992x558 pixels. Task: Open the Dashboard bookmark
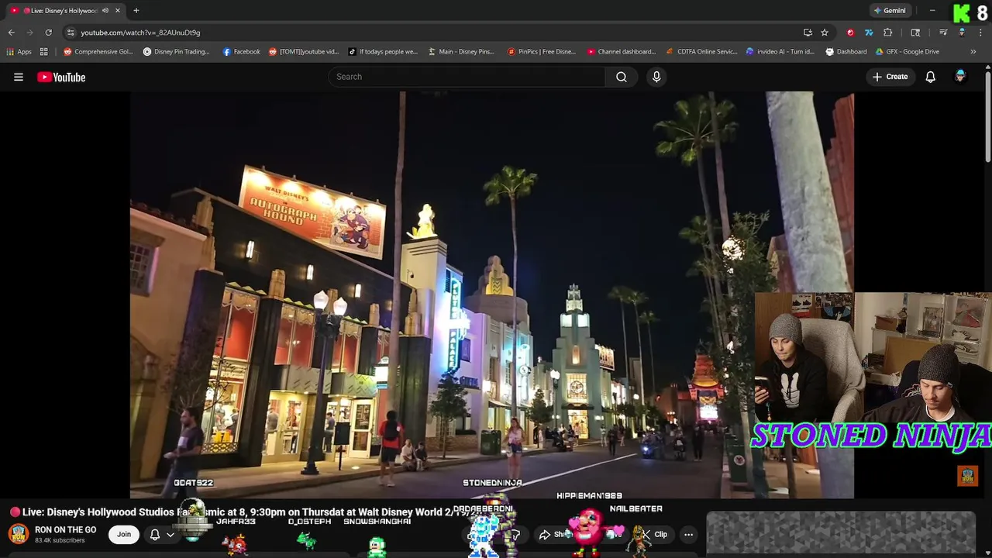tap(846, 52)
